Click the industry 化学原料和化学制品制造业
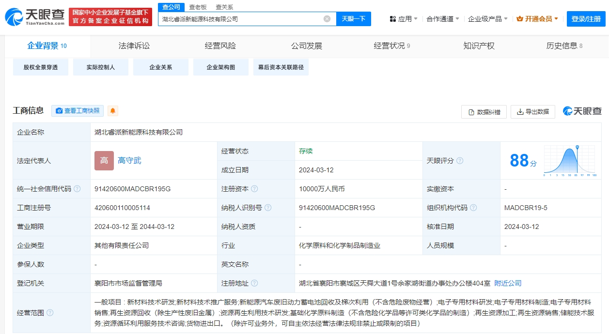The height and width of the screenshot is (334, 609). point(340,245)
